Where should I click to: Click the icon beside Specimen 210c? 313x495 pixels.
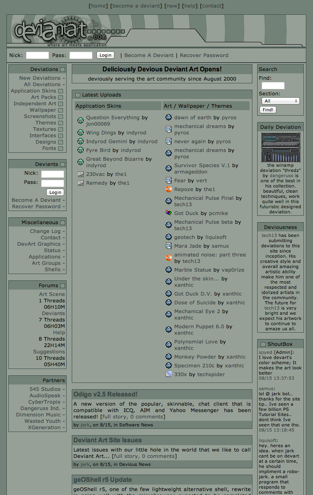click(x=169, y=365)
